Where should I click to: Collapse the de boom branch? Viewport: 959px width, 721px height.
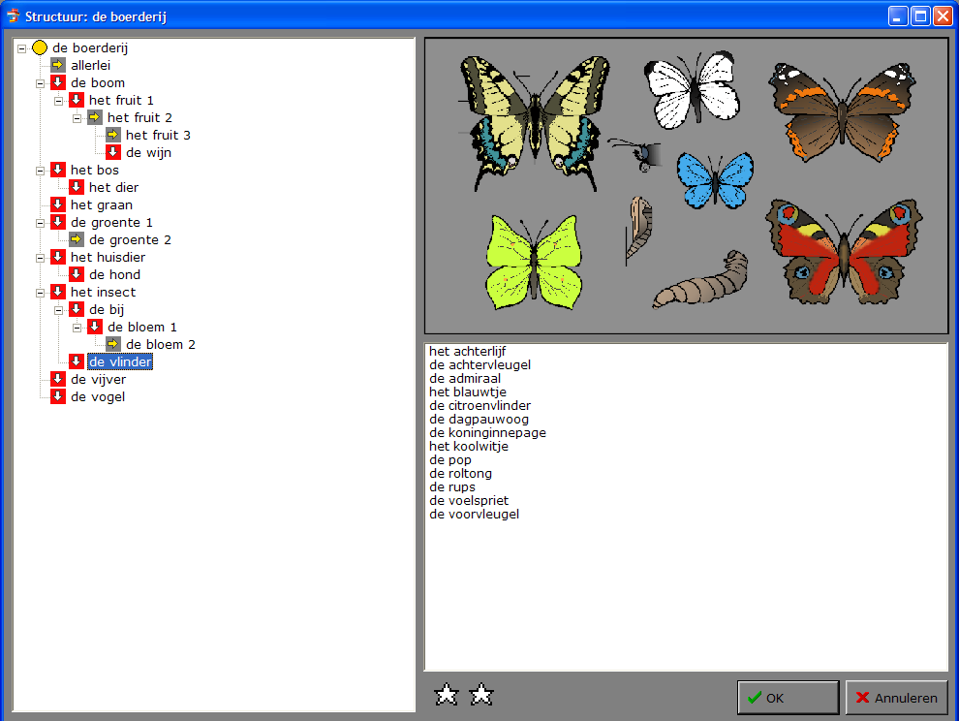pyautogui.click(x=41, y=83)
